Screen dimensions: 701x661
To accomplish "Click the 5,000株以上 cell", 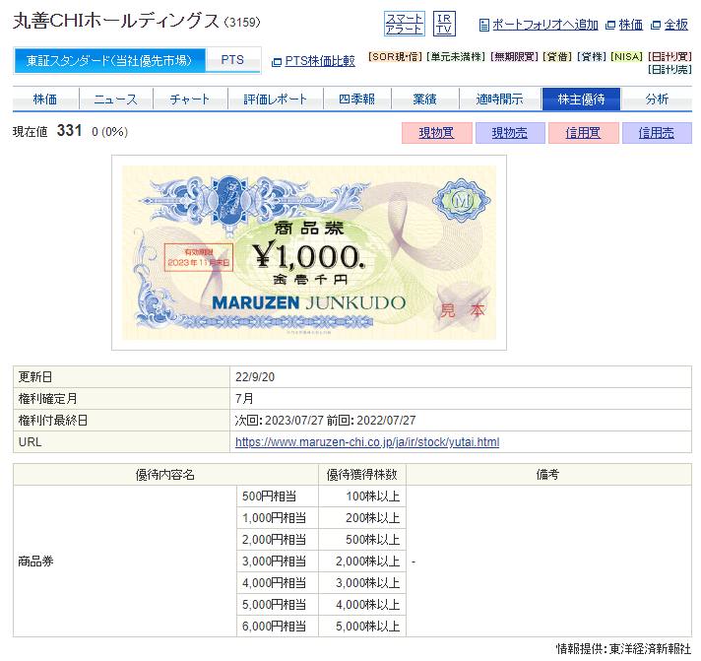I will tap(362, 627).
